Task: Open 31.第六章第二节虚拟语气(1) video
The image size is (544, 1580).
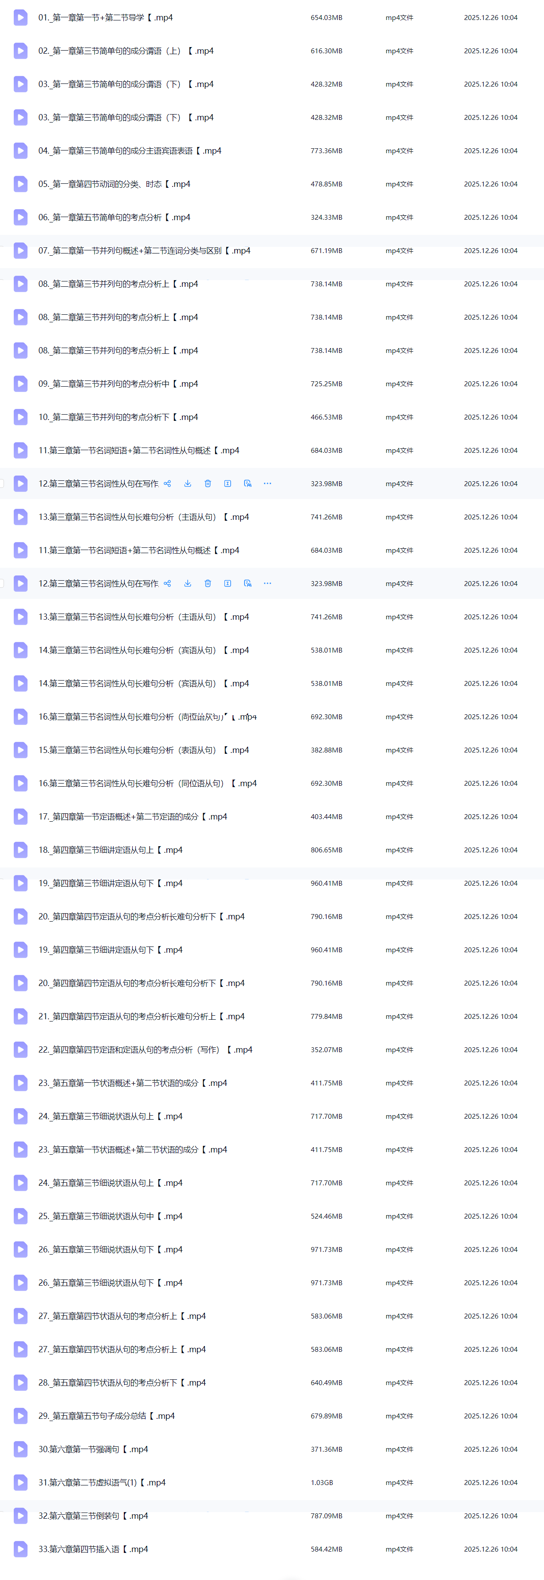Action: point(102,1482)
